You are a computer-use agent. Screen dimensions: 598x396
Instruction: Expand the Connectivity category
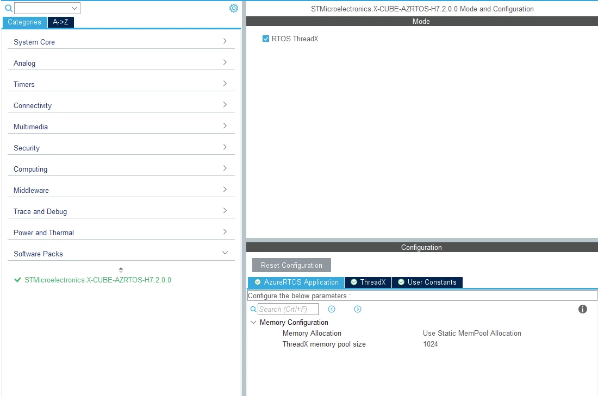[121, 105]
